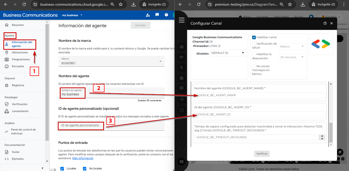349x171 pixels.
Task: Go back in the Business Communications browser window
Action: pyautogui.click(x=6, y=4)
